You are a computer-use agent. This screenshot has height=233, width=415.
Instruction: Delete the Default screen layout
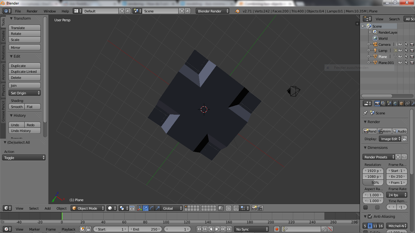128,11
